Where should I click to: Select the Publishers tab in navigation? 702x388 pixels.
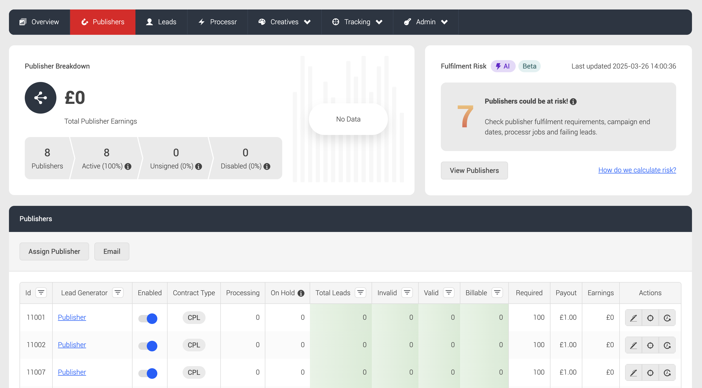[103, 22]
